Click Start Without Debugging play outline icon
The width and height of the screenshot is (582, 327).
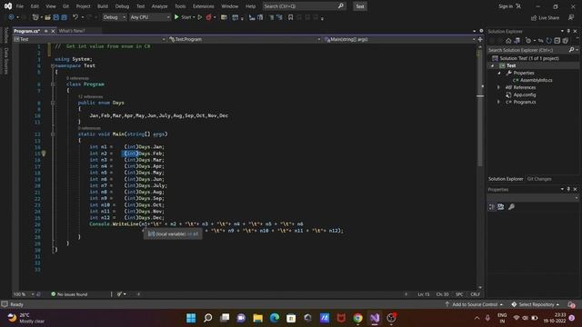click(x=200, y=17)
